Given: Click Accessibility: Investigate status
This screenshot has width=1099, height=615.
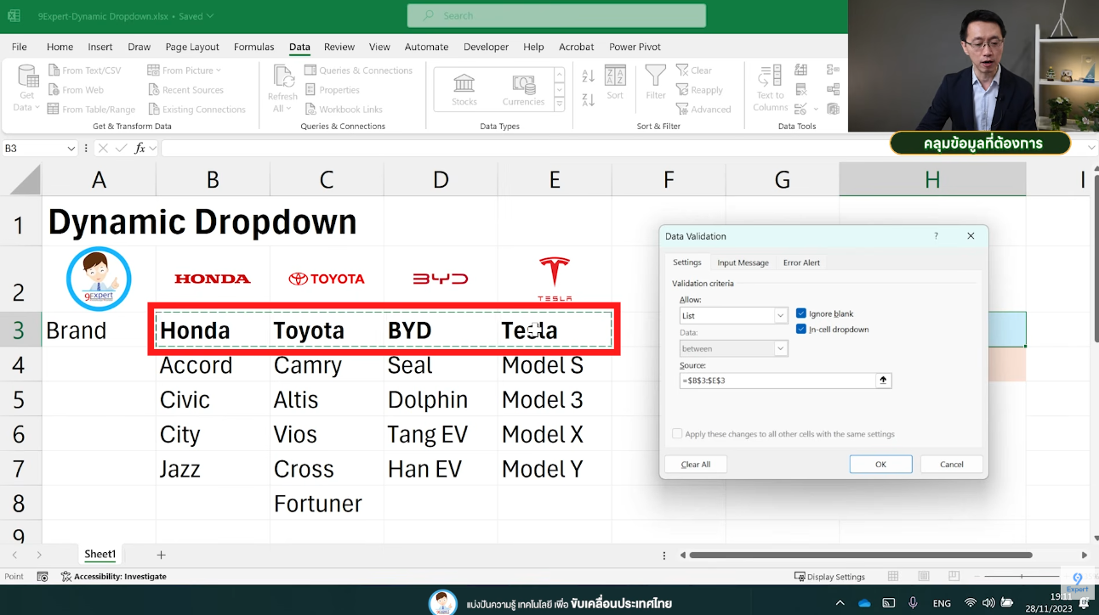Looking at the screenshot, I should pyautogui.click(x=113, y=577).
